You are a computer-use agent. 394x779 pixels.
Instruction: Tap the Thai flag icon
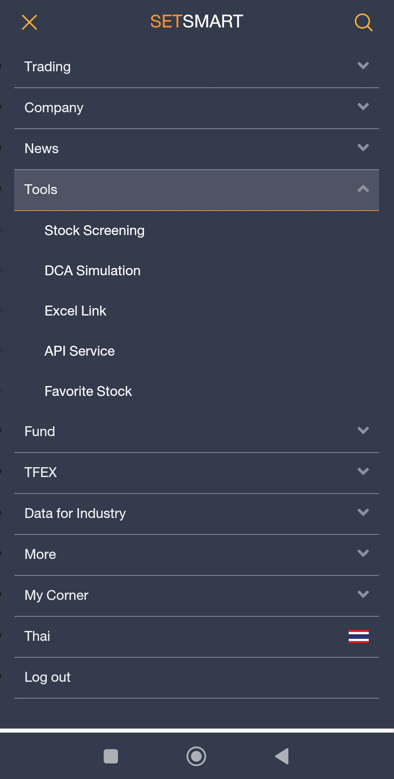click(x=359, y=636)
